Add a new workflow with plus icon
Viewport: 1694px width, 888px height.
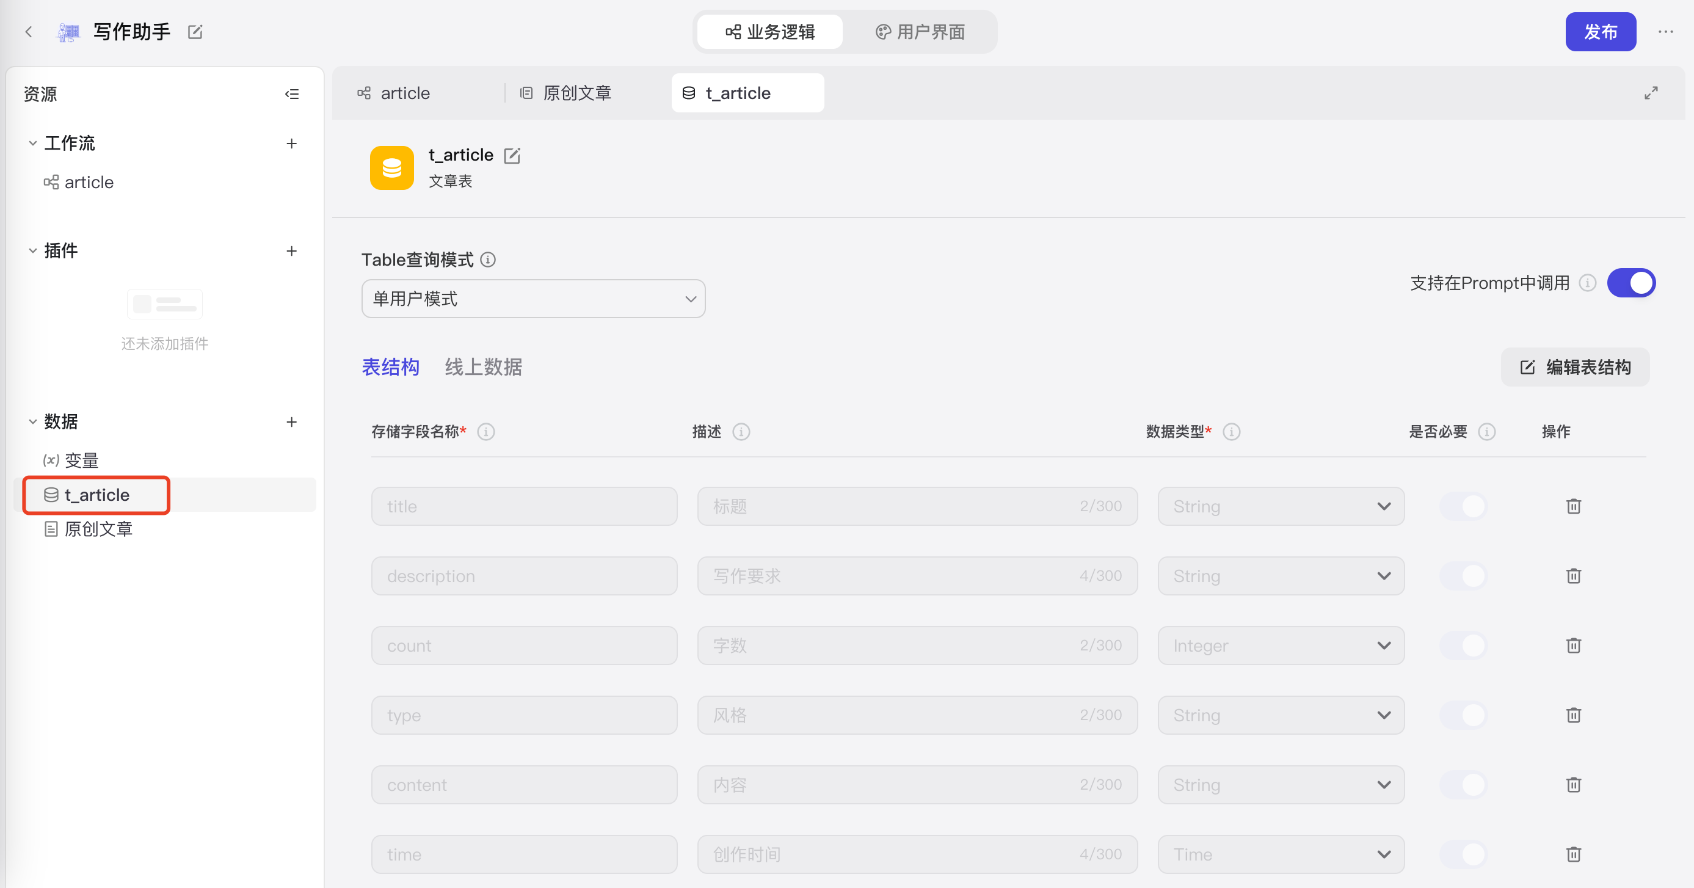tap(292, 144)
